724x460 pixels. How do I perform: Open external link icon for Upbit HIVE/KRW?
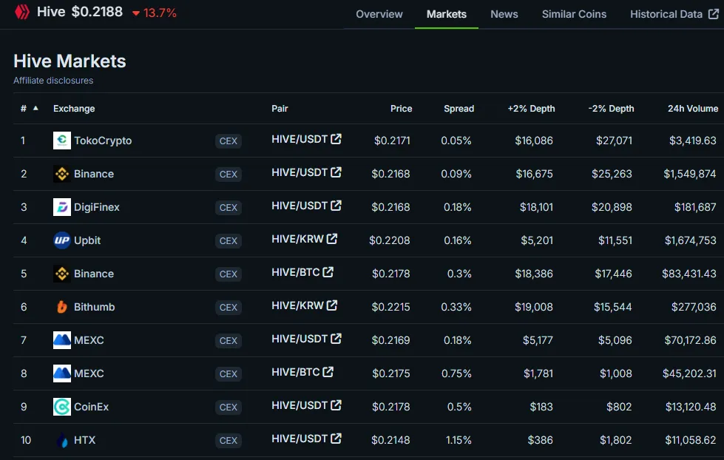pyautogui.click(x=332, y=238)
